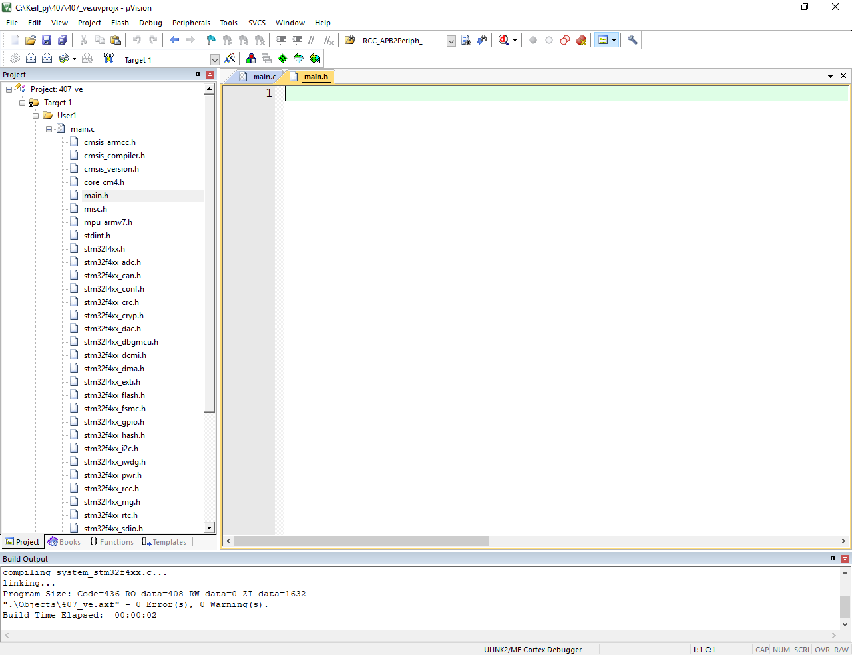Click the project tree scroll down arrow
The height and width of the screenshot is (655, 852).
point(210,528)
